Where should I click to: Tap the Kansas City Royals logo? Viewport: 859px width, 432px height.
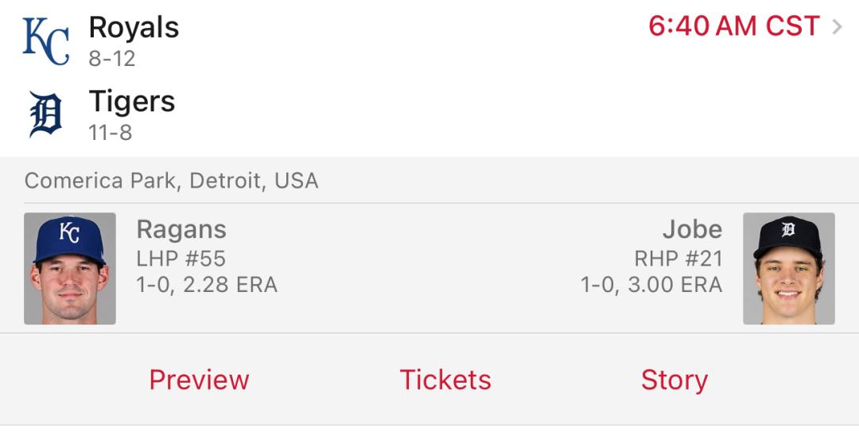(46, 41)
